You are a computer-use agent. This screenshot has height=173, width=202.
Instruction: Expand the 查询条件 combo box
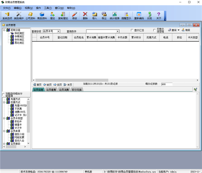click(117, 31)
